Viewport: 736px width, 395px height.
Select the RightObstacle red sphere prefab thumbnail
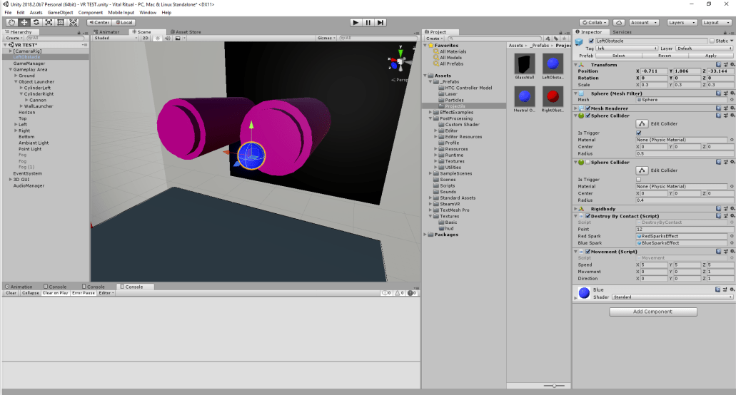pyautogui.click(x=554, y=96)
